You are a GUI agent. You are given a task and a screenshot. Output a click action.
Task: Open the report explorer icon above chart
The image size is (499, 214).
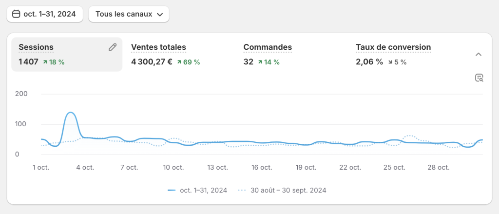pos(479,78)
